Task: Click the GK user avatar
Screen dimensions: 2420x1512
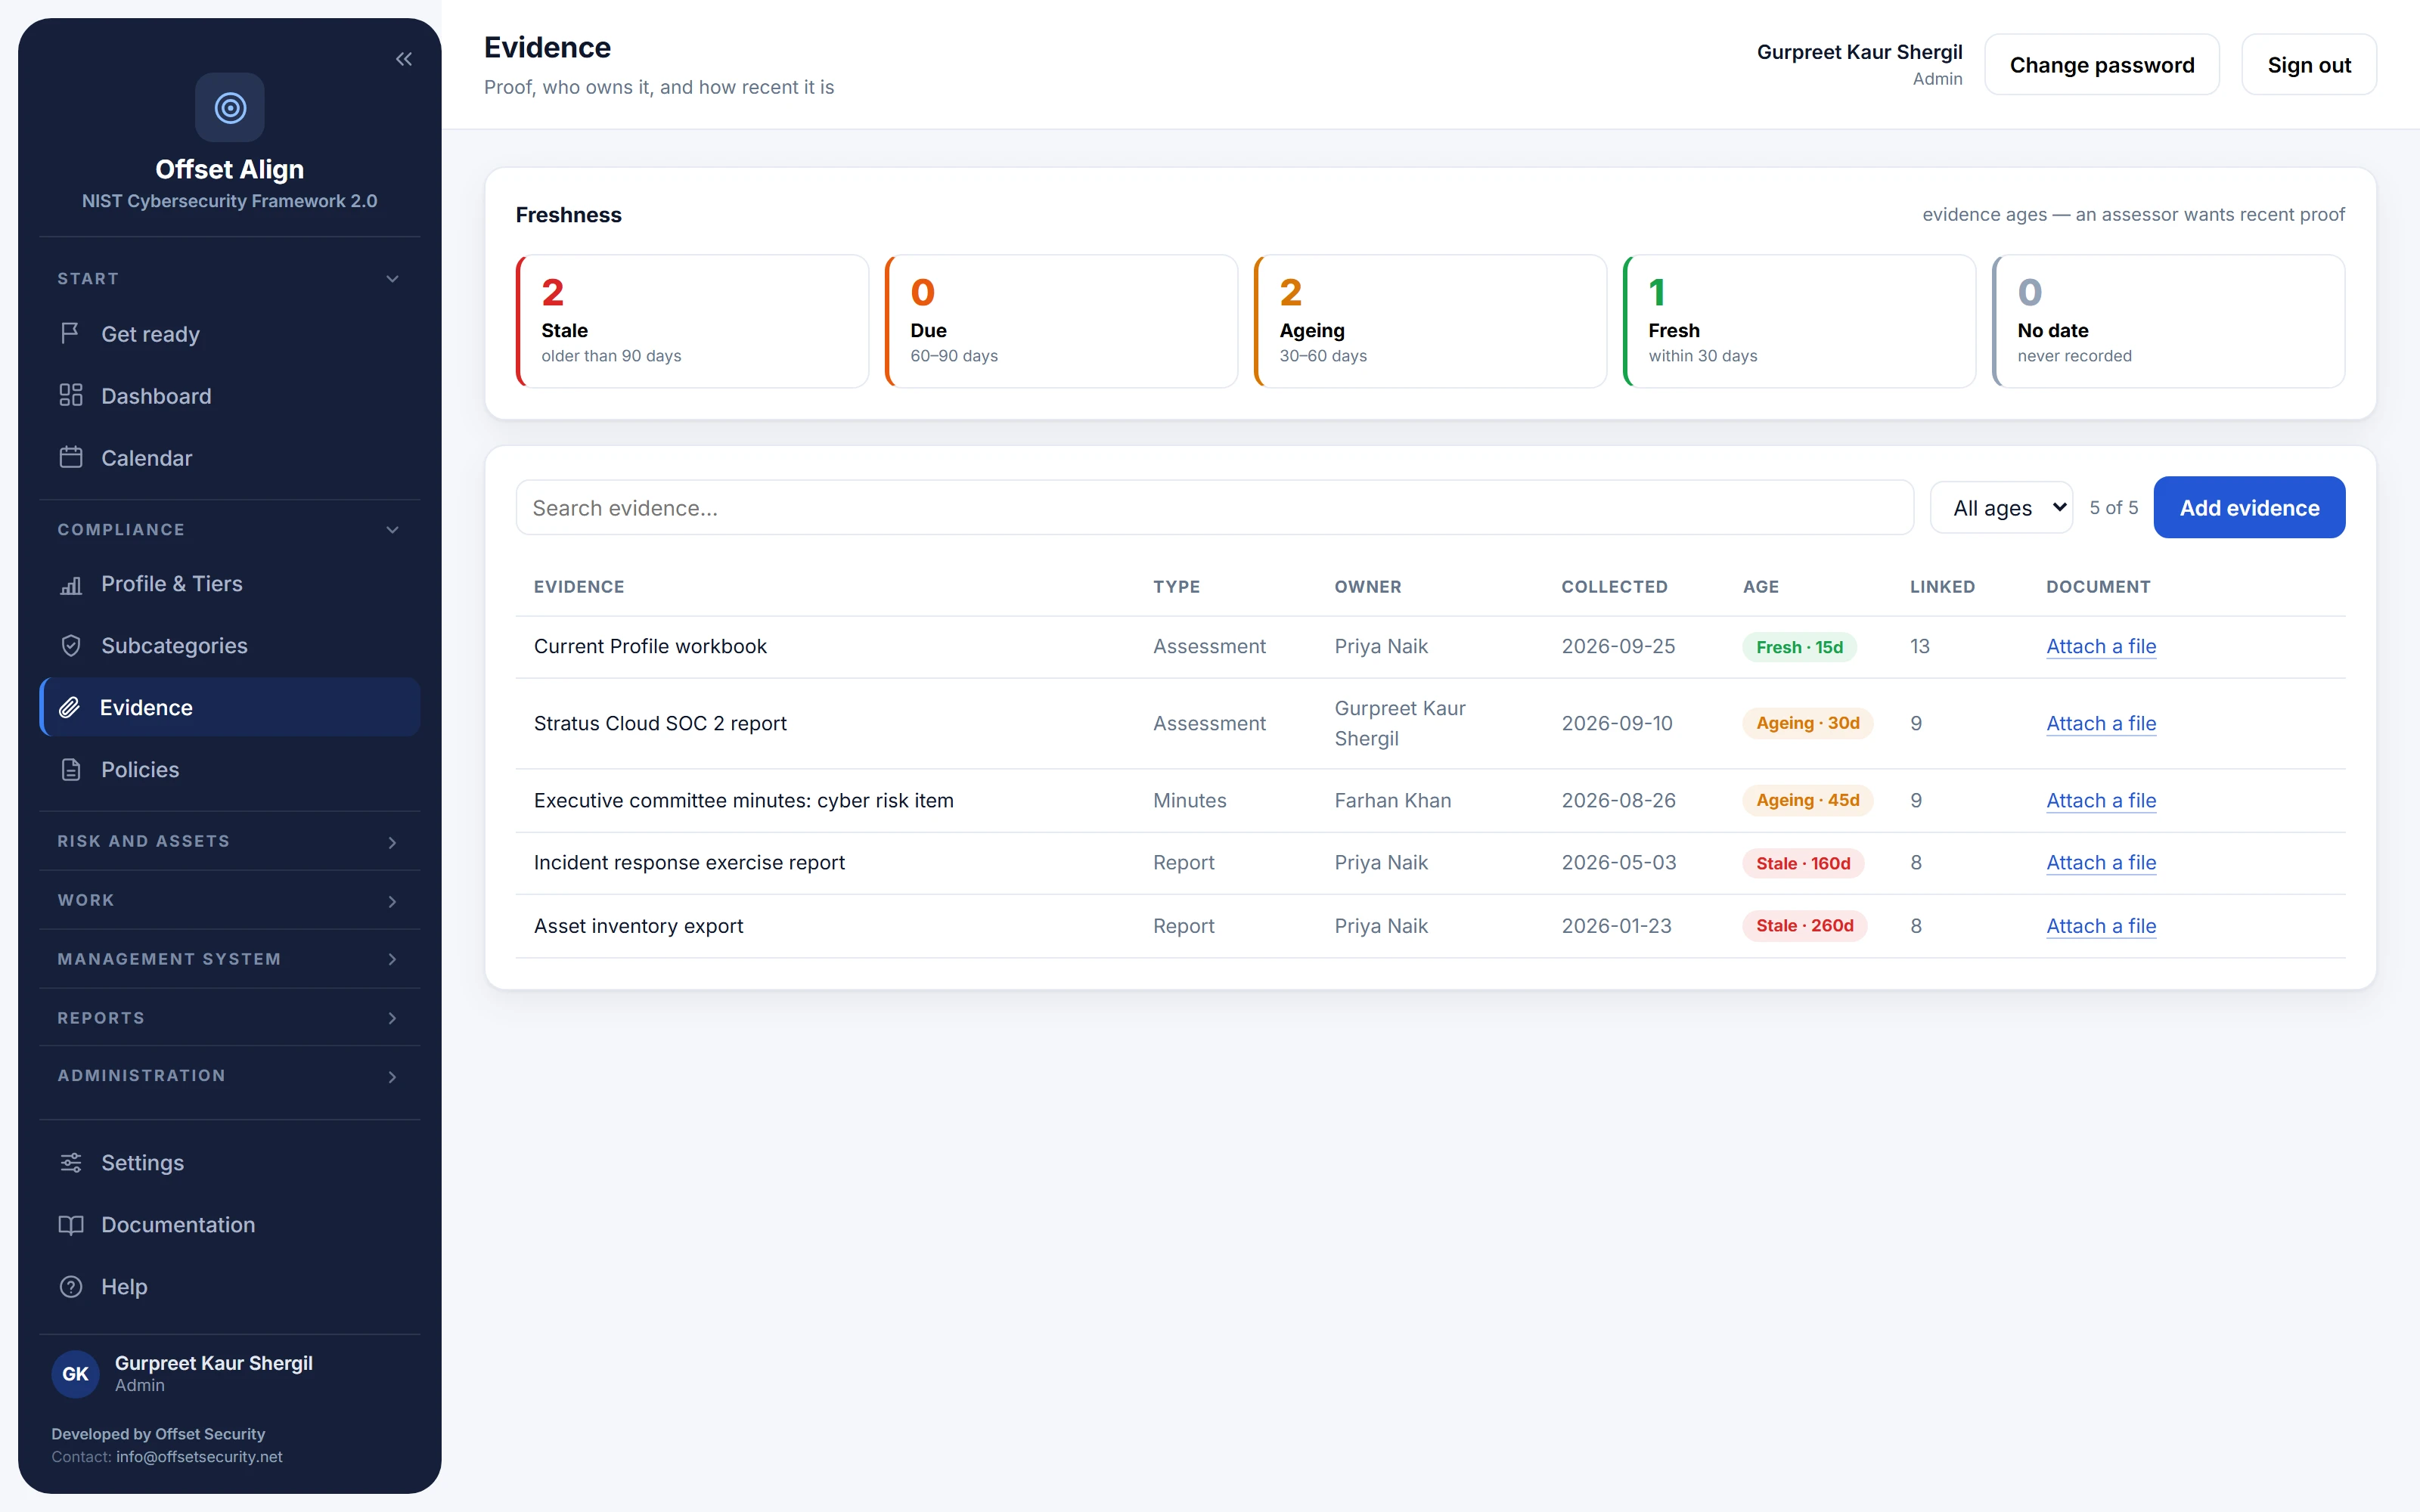Action: point(76,1373)
